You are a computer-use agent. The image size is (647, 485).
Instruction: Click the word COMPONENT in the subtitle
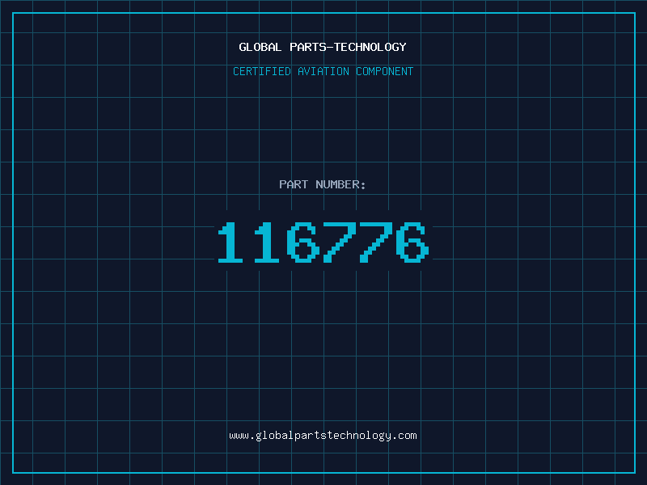click(385, 71)
